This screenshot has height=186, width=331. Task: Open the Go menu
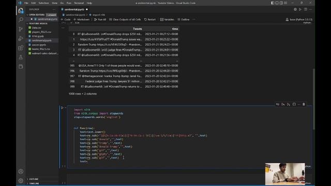pos(62,3)
